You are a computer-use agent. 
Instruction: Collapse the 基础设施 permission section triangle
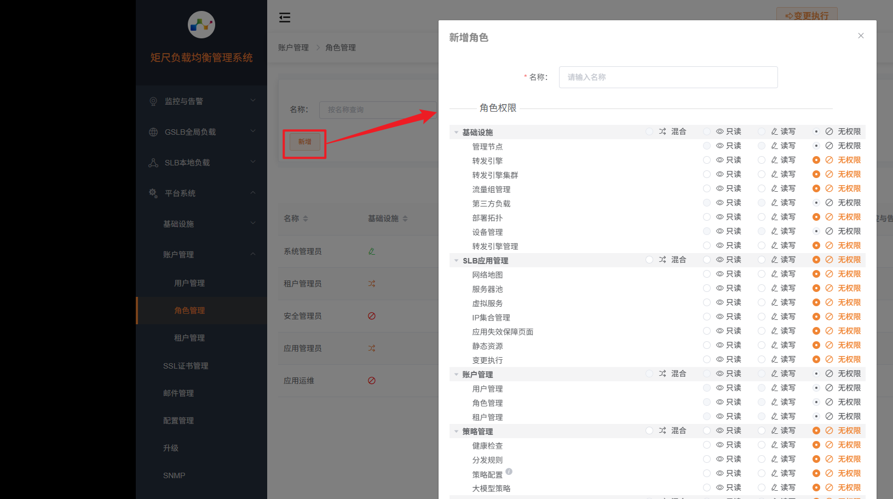coord(456,131)
